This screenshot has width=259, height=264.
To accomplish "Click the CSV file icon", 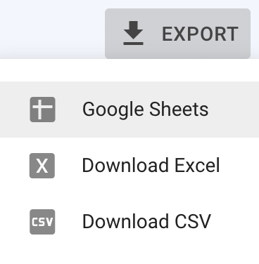I will 42,222.
